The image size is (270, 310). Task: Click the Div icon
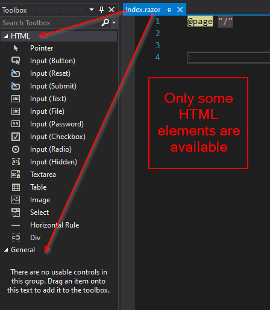16,238
